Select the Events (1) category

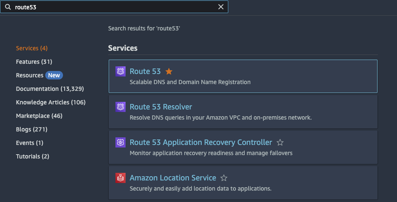click(30, 143)
